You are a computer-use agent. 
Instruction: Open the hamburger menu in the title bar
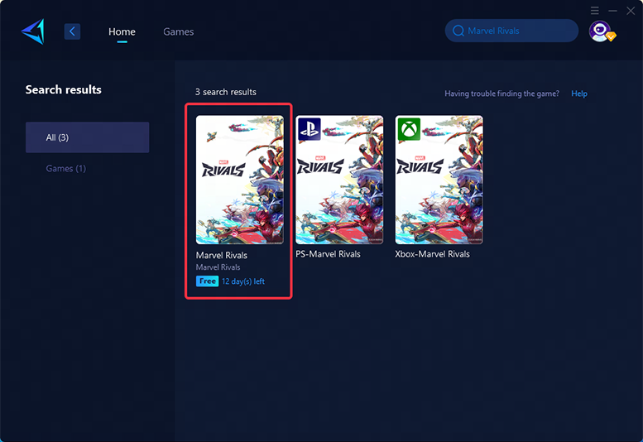[594, 11]
